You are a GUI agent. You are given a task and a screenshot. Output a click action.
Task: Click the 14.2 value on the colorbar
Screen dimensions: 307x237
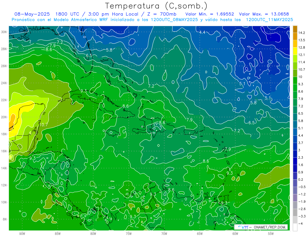pyautogui.click(x=301, y=33)
